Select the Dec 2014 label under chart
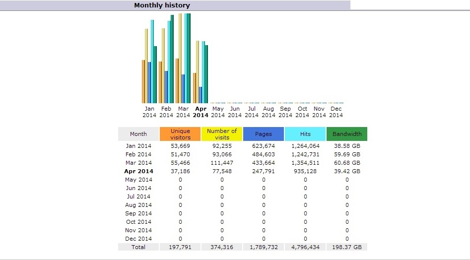The height and width of the screenshot is (260, 470). tap(336, 112)
